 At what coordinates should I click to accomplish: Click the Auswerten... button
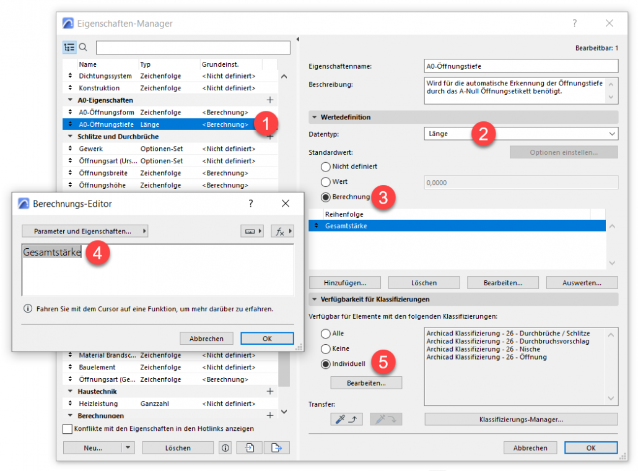tap(582, 283)
